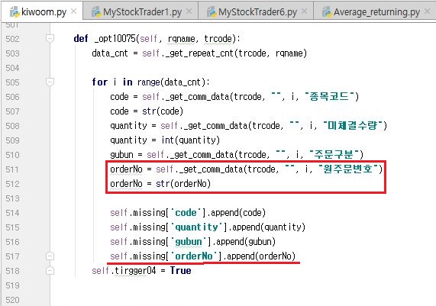This screenshot has width=436, height=306.
Task: Click the 'orderNo' dictionary key on line 517
Action: pyautogui.click(x=194, y=256)
